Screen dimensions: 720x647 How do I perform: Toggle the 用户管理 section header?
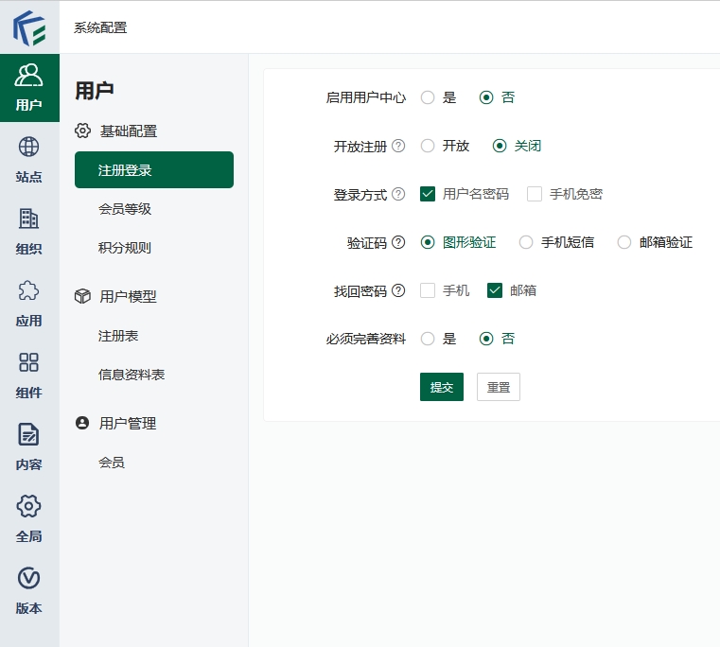(128, 424)
